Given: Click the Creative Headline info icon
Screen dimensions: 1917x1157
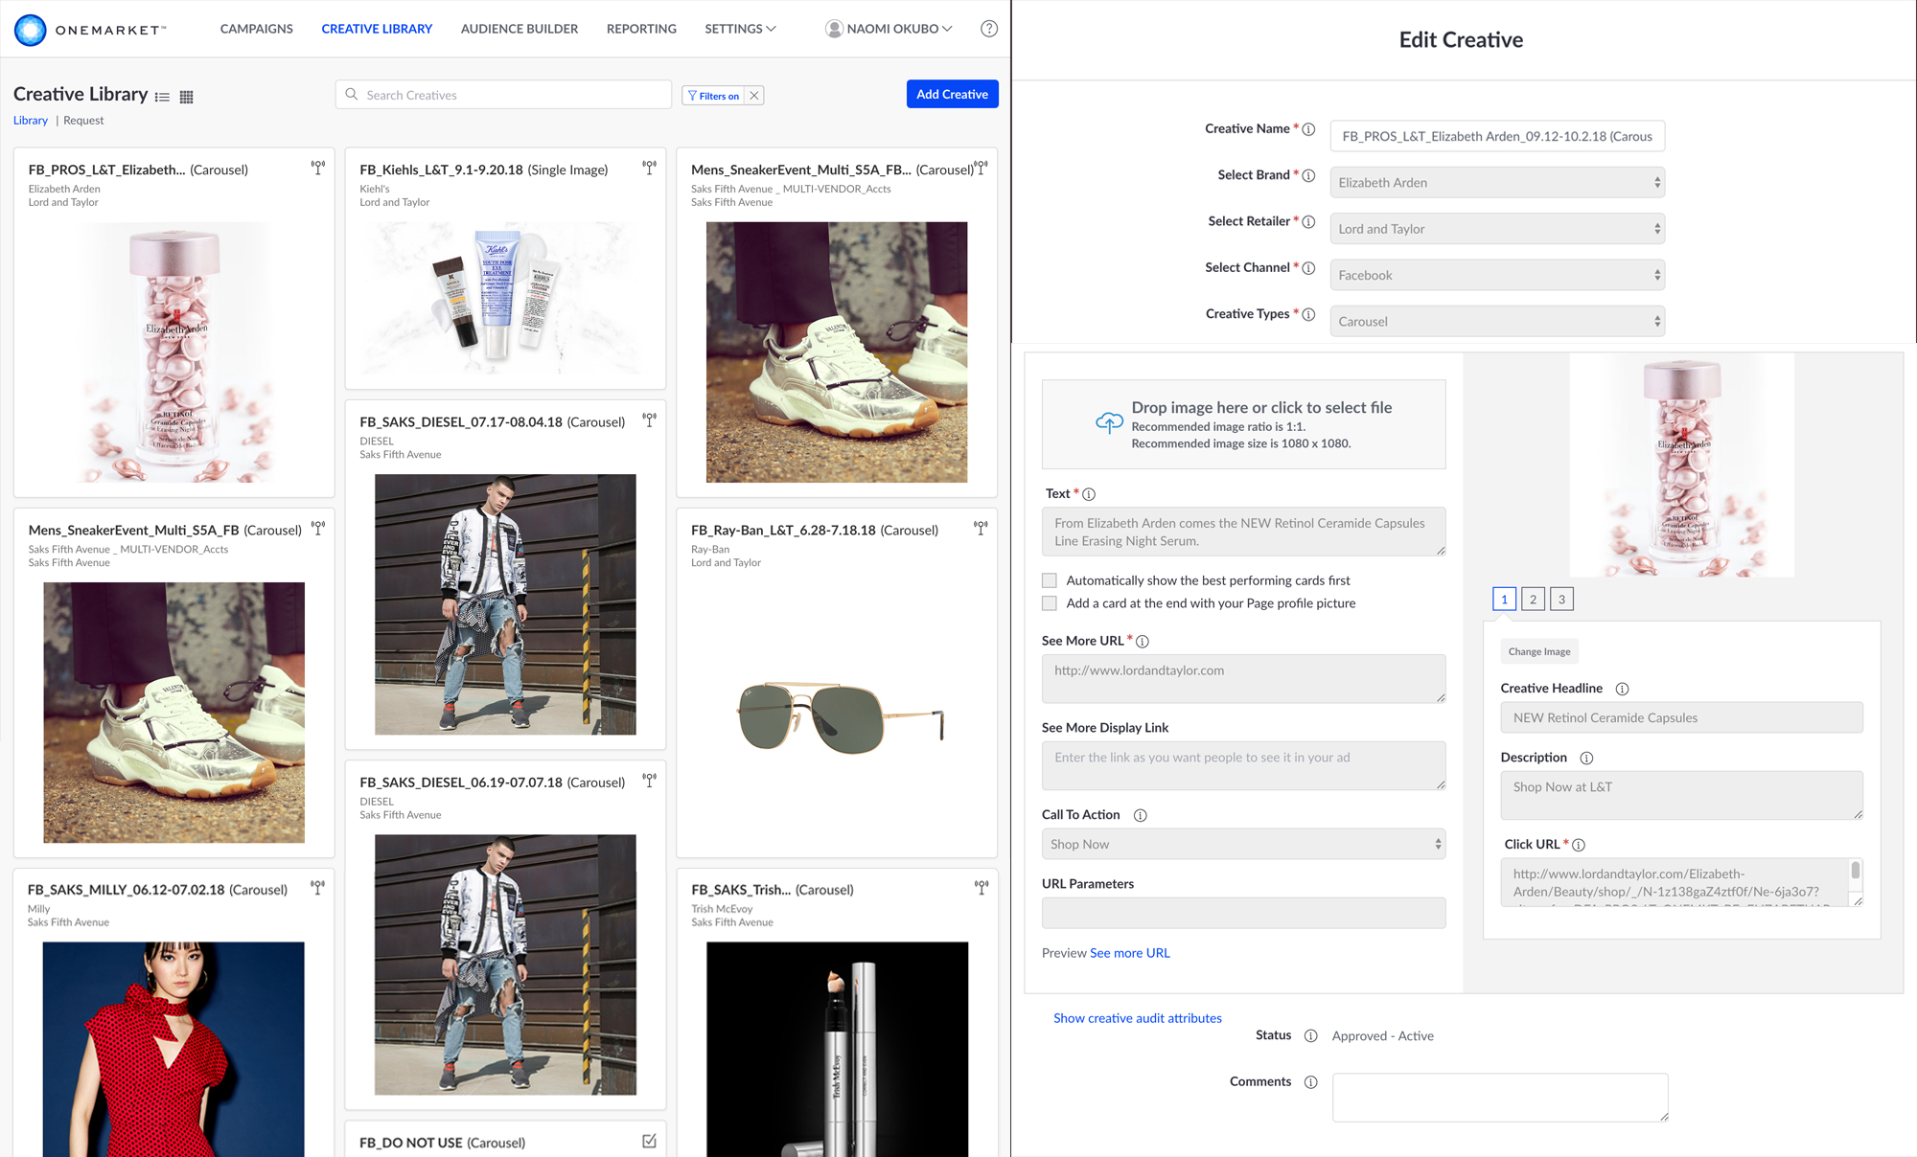Looking at the screenshot, I should (1623, 689).
